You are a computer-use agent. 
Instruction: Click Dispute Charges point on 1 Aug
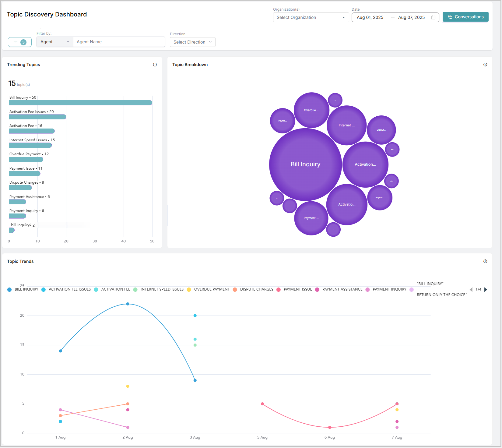point(61,415)
